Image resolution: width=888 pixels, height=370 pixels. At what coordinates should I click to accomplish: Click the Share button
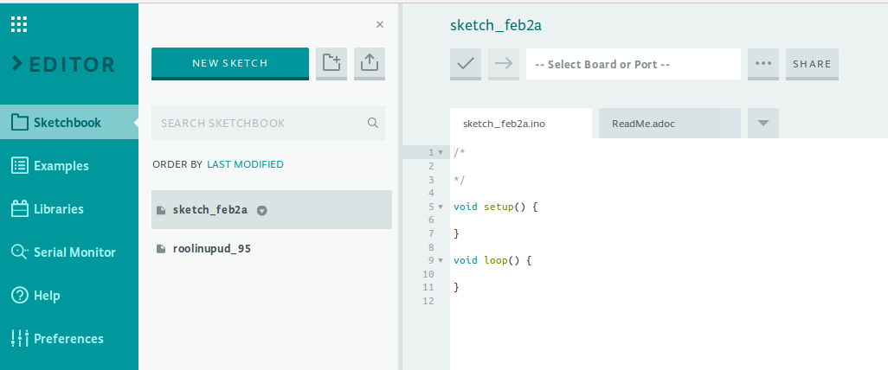pyautogui.click(x=812, y=64)
